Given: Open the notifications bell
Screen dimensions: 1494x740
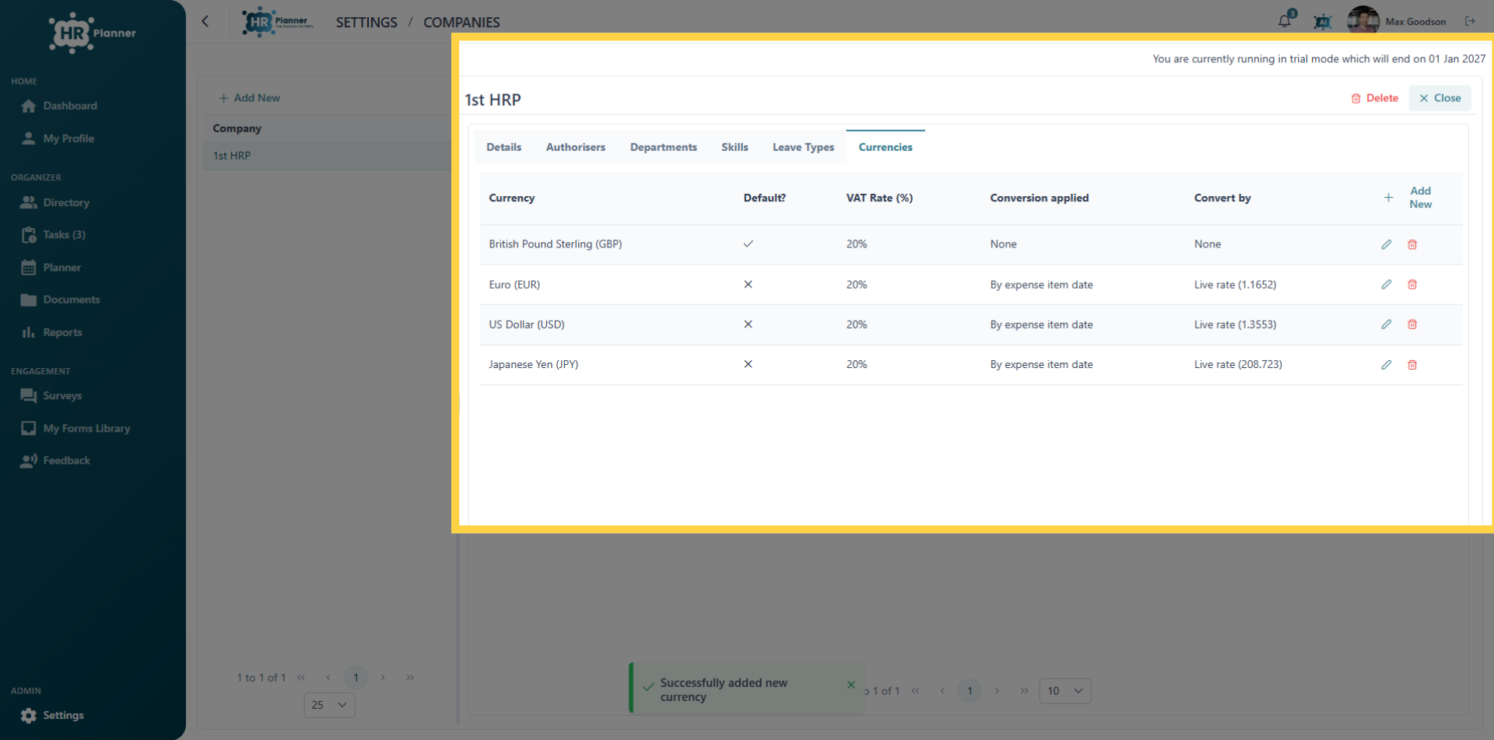Looking at the screenshot, I should pos(1285,21).
